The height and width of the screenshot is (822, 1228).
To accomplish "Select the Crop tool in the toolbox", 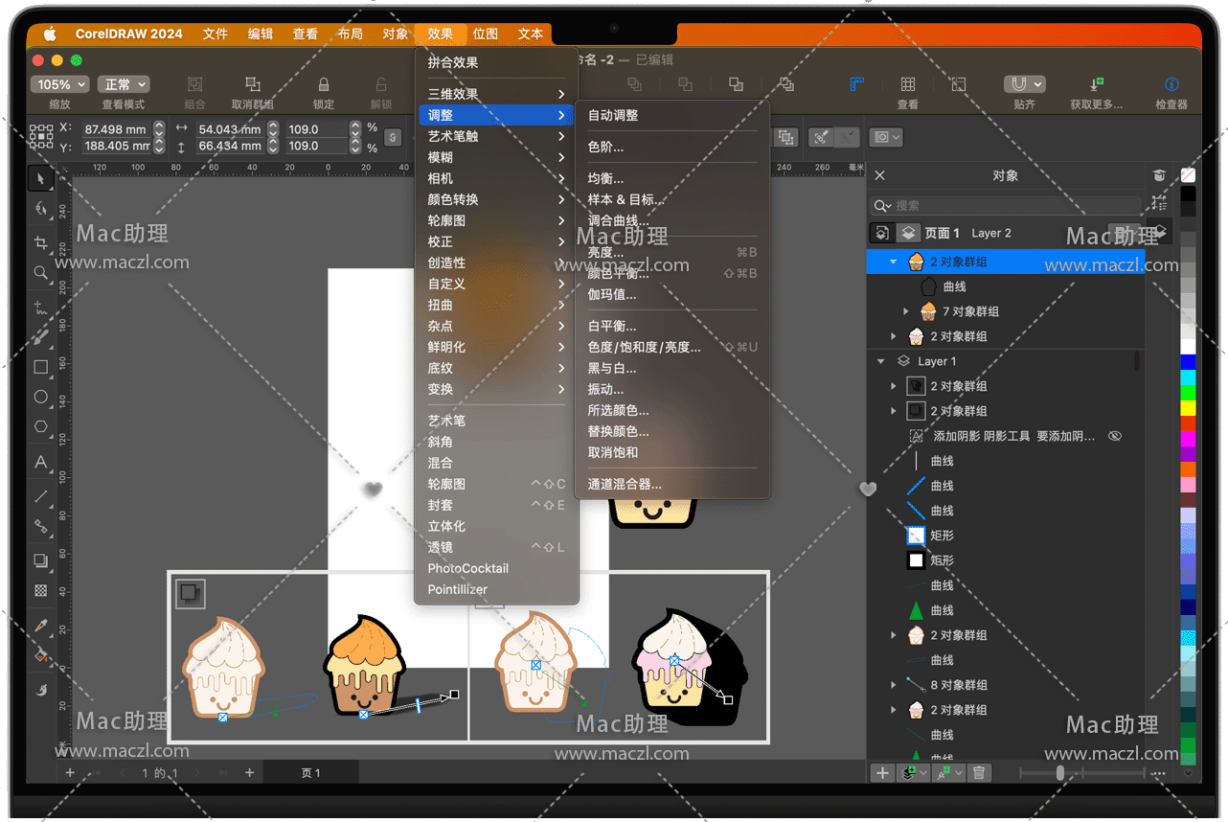I will tap(40, 241).
